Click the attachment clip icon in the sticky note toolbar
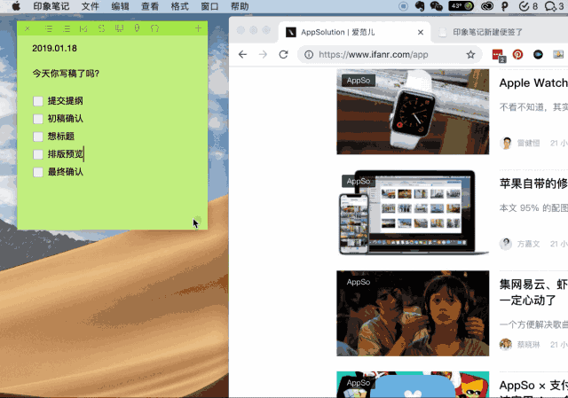Viewport: 568px width, 398px height. click(137, 28)
